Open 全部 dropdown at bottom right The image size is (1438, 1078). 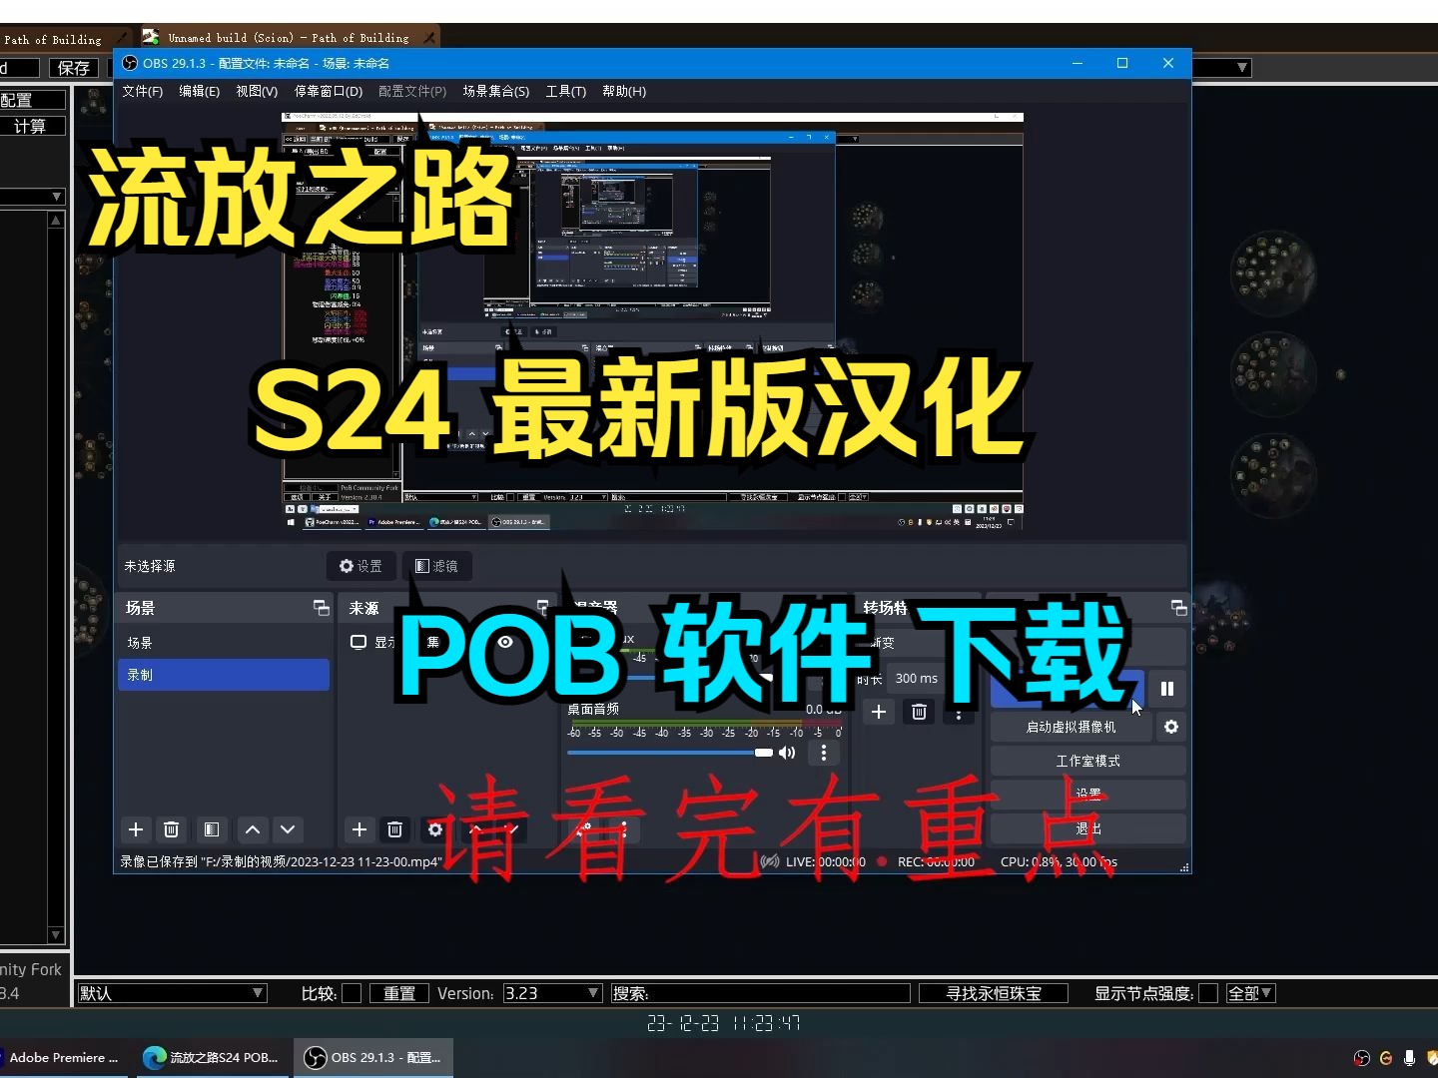click(1250, 993)
